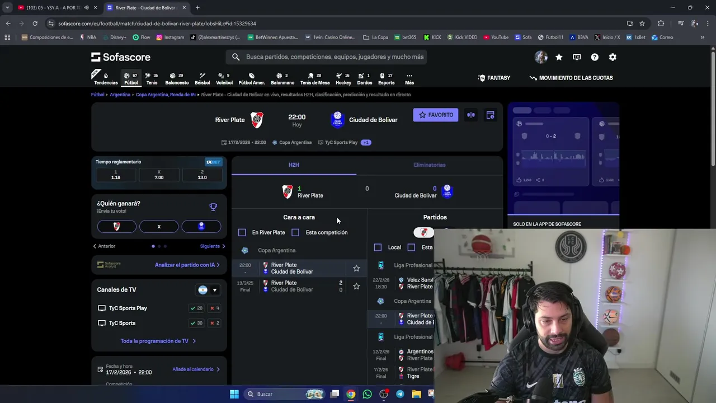
Task: Open the user profile avatar
Action: [541, 57]
